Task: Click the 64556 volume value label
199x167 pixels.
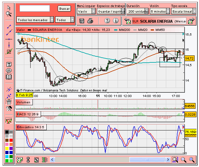Action: tap(190, 106)
